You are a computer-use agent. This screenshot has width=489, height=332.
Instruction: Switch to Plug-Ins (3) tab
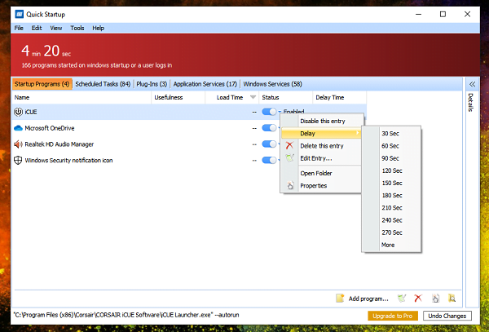(x=152, y=84)
